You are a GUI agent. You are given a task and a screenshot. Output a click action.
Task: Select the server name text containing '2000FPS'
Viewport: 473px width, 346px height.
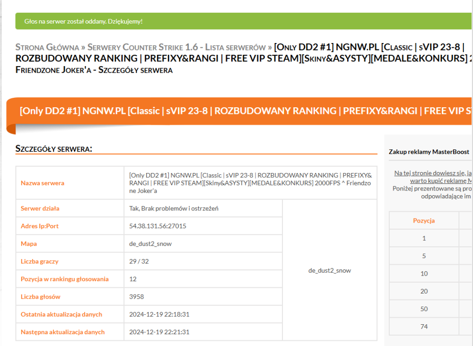[250, 183]
